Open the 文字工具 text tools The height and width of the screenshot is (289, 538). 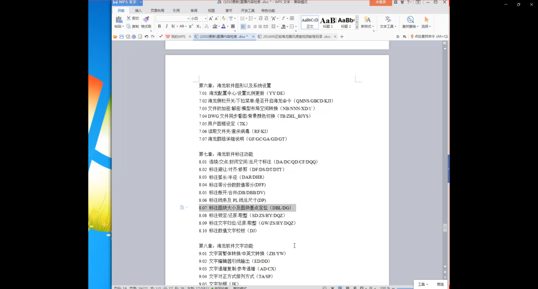(388, 22)
